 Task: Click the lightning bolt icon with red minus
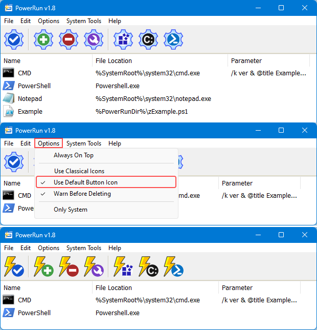pyautogui.click(x=69, y=266)
